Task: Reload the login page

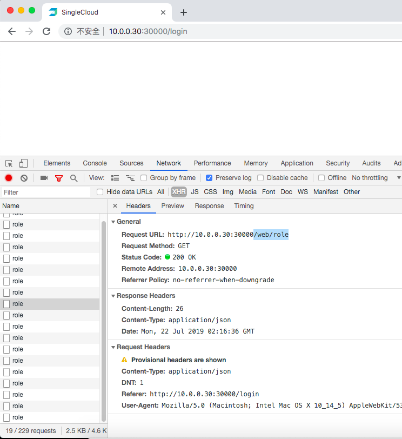Action: (x=46, y=31)
